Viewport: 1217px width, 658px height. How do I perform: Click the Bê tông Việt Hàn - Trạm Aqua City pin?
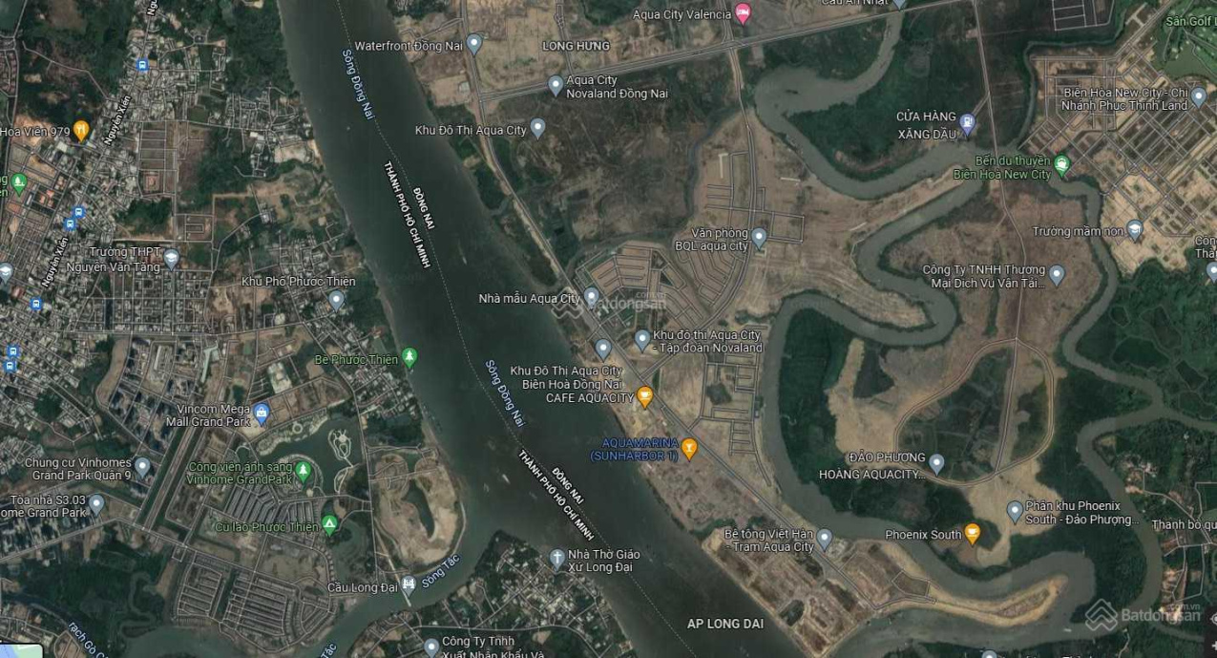click(825, 539)
